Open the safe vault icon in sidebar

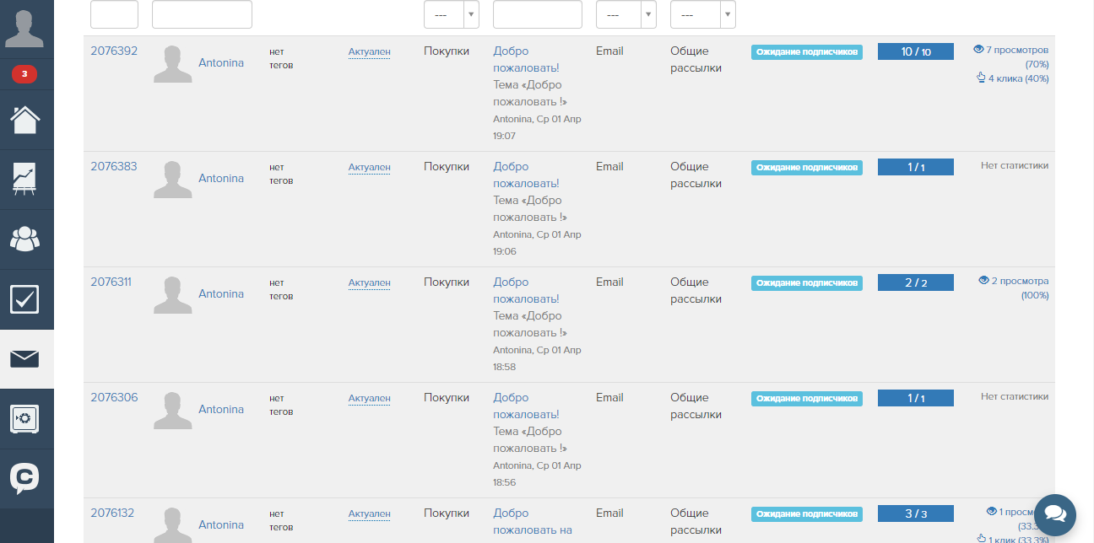tap(25, 418)
